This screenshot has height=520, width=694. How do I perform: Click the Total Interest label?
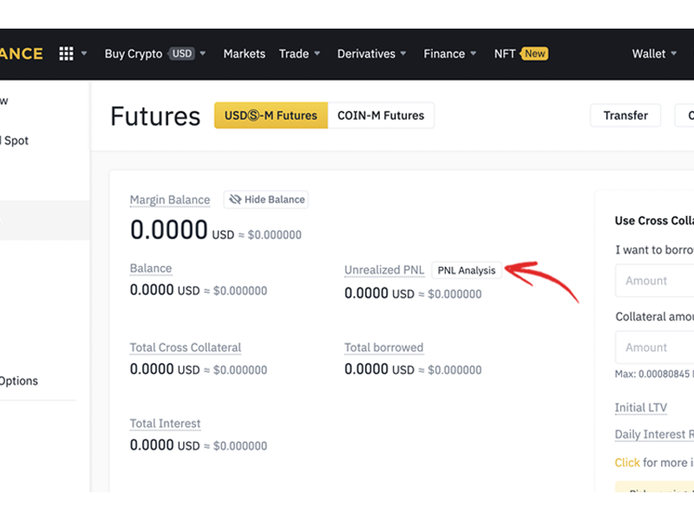point(165,424)
